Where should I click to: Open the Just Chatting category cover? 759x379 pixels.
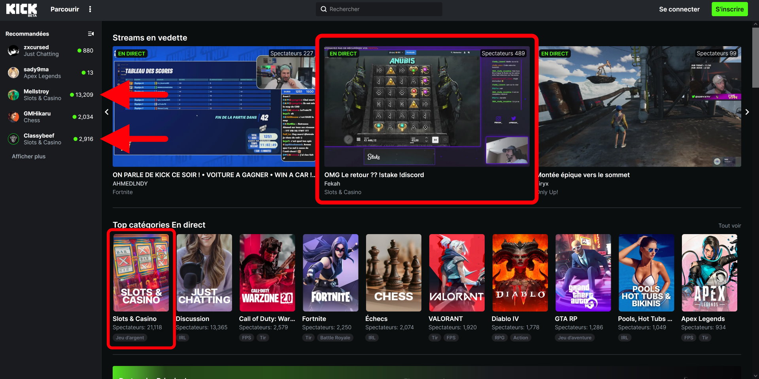204,273
